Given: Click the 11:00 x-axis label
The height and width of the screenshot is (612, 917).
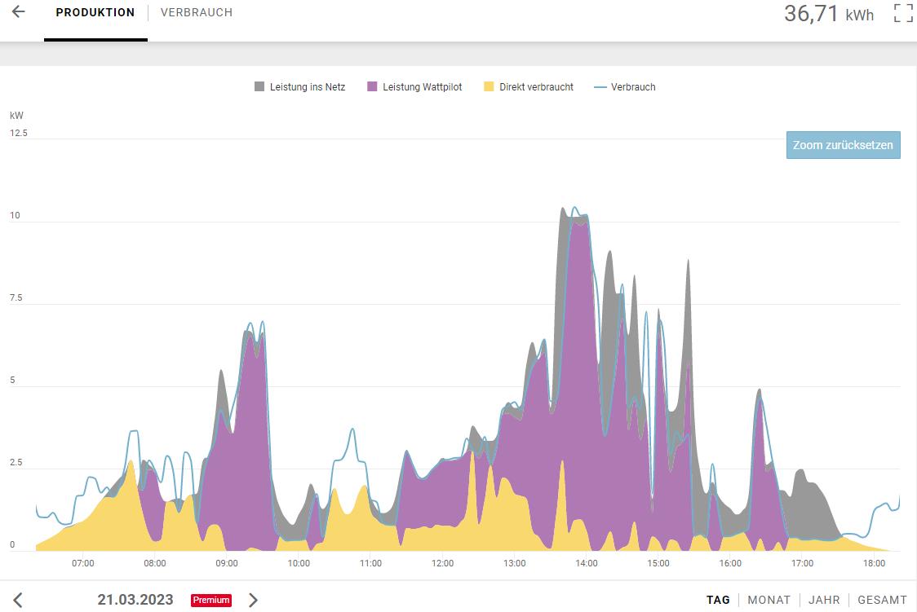Looking at the screenshot, I should pyautogui.click(x=370, y=563).
